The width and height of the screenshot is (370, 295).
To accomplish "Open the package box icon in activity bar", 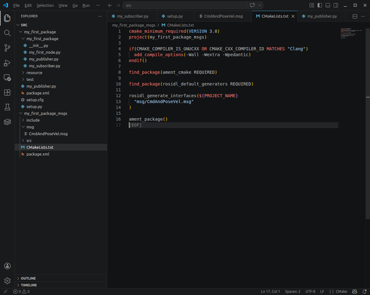I will [x=7, y=122].
